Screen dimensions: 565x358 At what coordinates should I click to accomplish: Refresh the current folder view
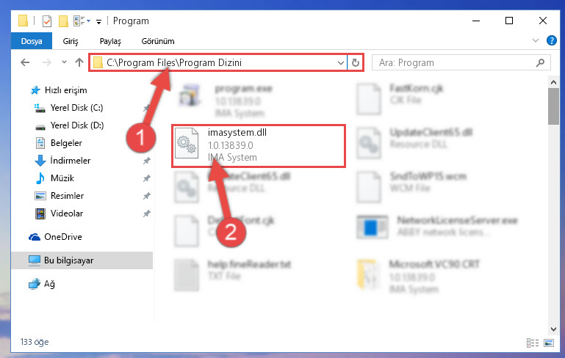pyautogui.click(x=356, y=62)
